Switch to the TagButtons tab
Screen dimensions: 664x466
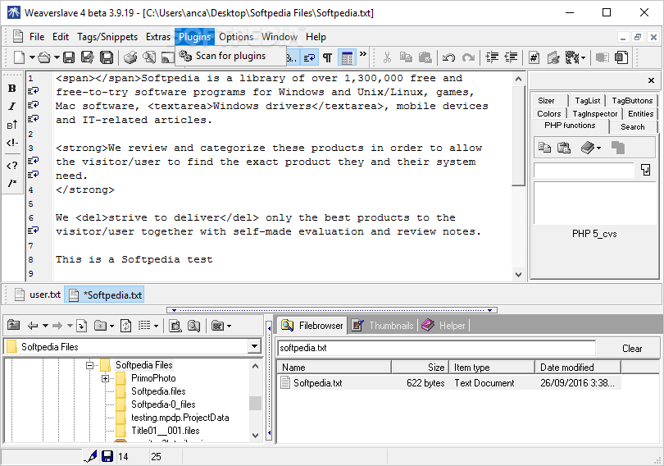pos(632,100)
